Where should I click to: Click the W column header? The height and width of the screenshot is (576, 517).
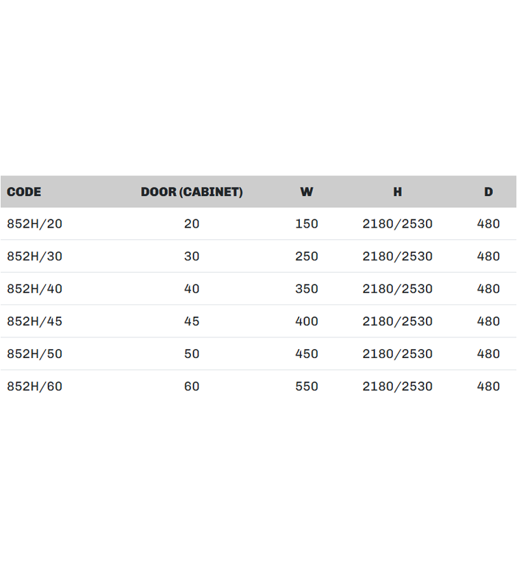pos(306,192)
